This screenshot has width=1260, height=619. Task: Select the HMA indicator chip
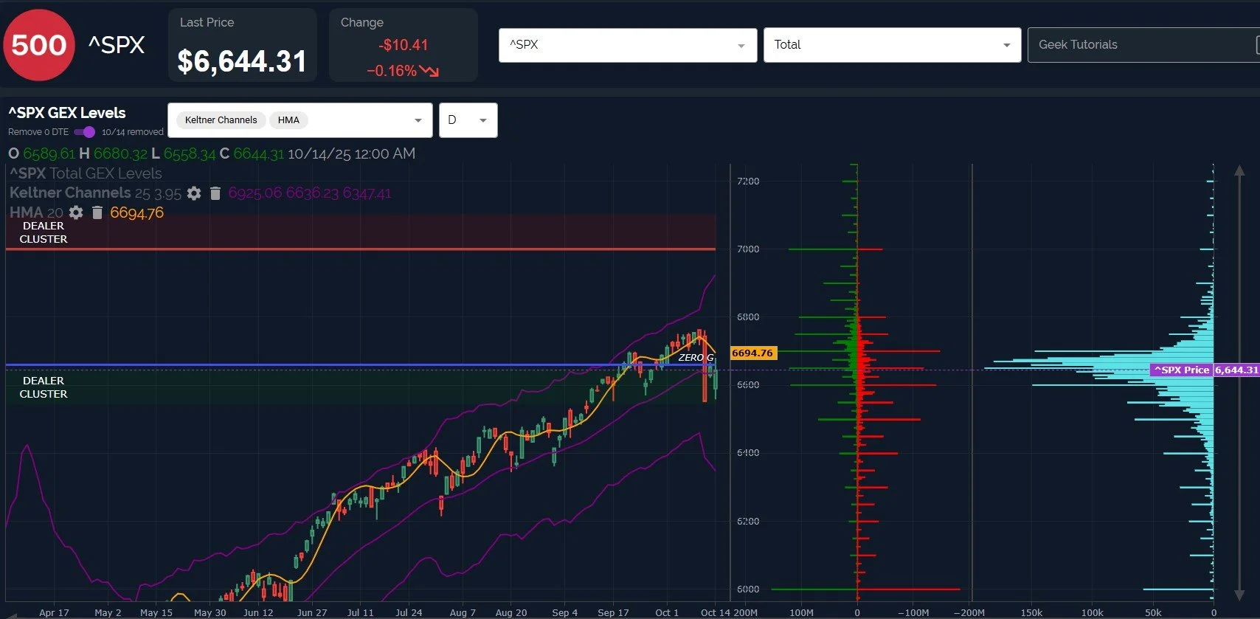click(288, 120)
